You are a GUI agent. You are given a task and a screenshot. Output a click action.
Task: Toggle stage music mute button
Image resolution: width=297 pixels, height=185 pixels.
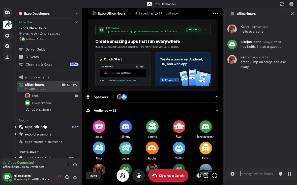point(123,175)
